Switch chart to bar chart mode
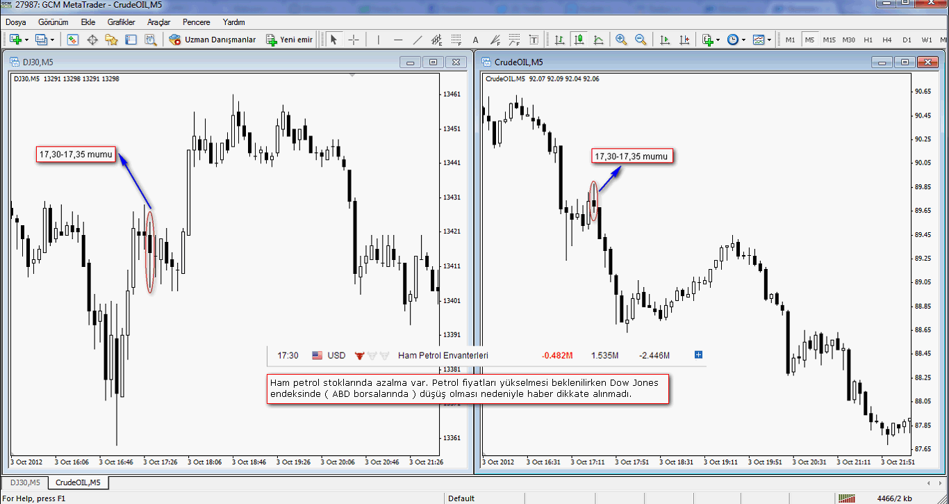 coord(559,40)
